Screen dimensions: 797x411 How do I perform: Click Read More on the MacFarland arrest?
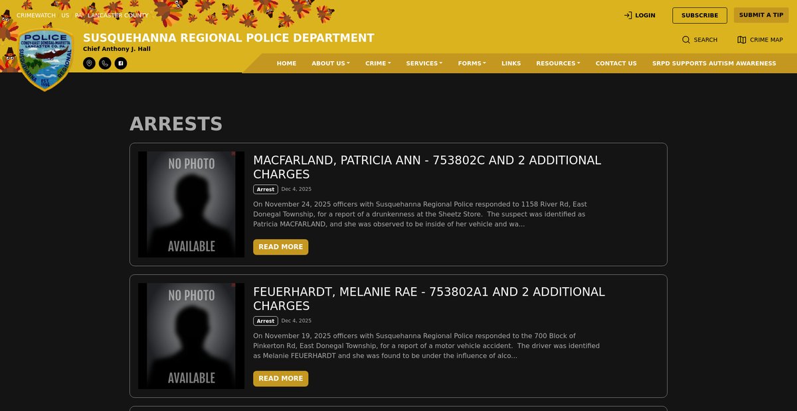point(280,247)
